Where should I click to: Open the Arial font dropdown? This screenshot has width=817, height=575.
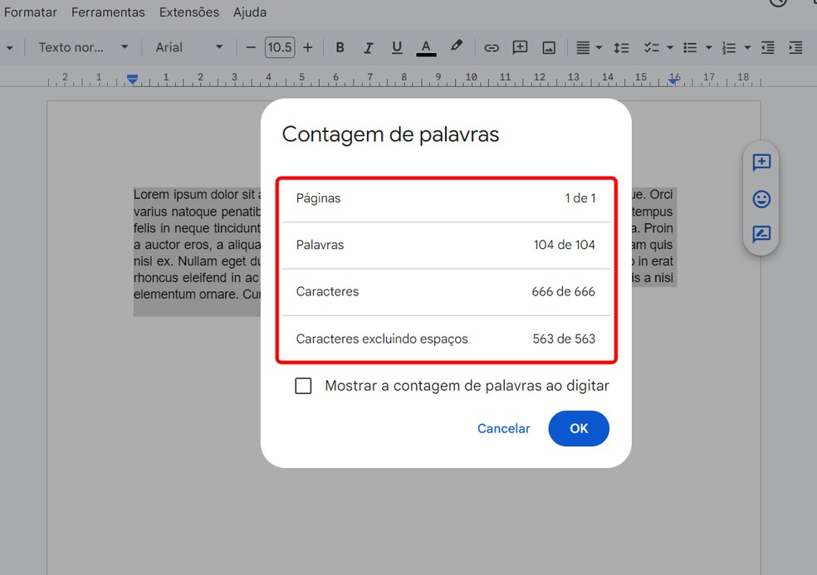point(188,47)
